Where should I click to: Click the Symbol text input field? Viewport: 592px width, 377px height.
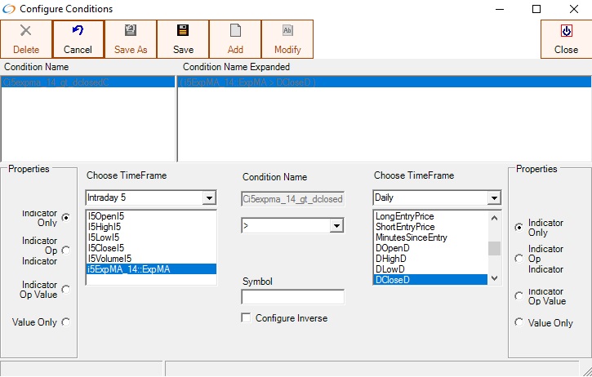coord(292,297)
